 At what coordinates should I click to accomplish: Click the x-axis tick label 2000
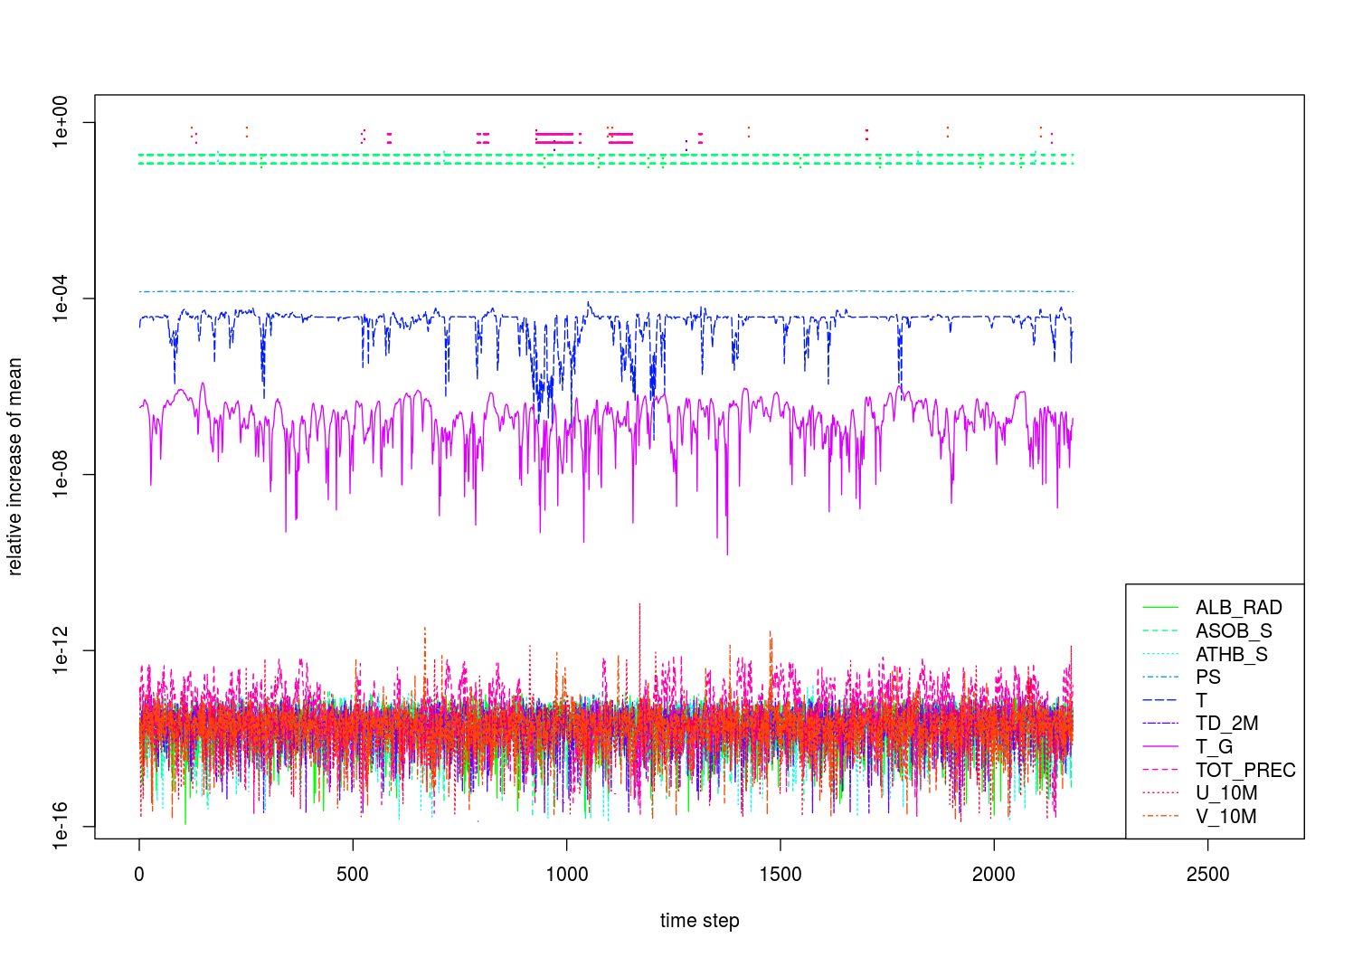point(994,875)
